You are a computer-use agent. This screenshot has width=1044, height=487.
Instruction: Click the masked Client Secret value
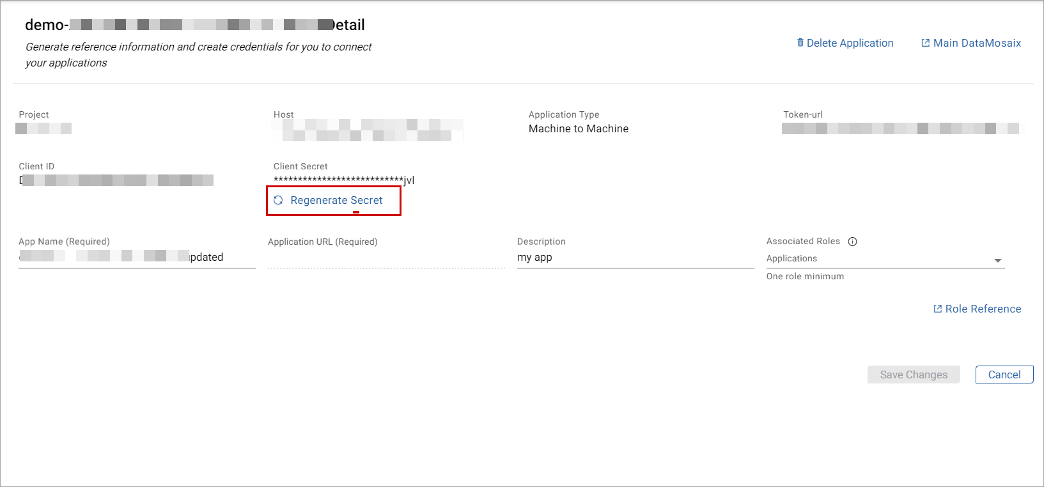pos(343,180)
